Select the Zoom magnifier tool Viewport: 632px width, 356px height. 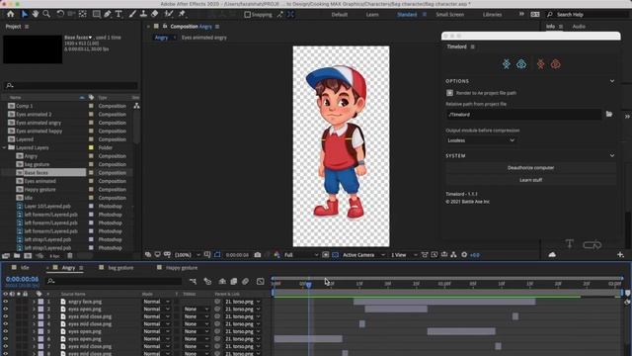pyautogui.click(x=46, y=14)
